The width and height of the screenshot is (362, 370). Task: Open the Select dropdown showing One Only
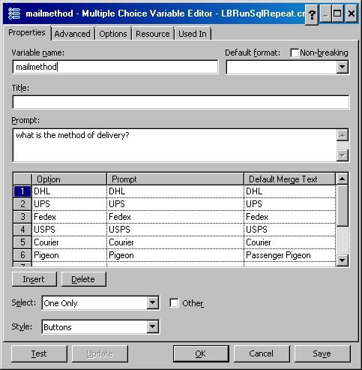point(152,303)
